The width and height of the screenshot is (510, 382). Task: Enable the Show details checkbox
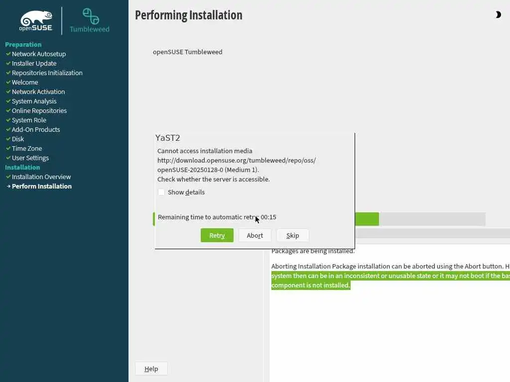[161, 192]
